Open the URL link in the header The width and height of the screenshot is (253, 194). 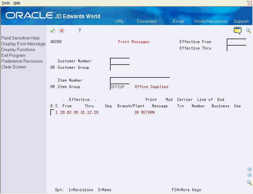(119, 21)
